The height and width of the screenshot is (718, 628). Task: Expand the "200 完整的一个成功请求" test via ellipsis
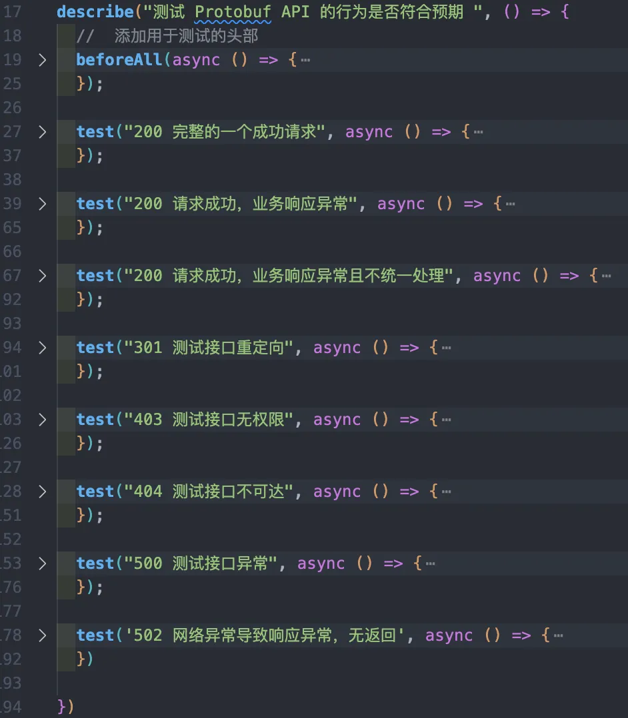[478, 131]
